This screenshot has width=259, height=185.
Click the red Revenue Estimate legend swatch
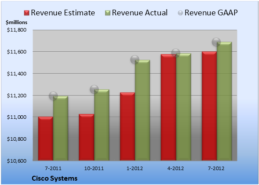click(26, 13)
